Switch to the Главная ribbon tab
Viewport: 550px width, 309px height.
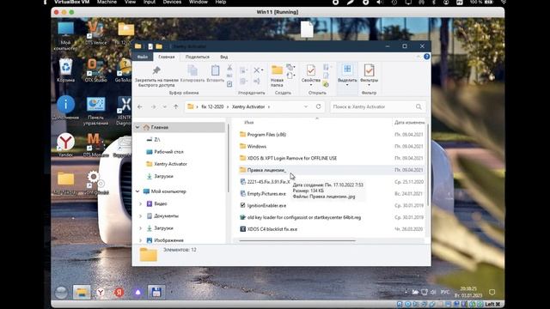pos(166,57)
